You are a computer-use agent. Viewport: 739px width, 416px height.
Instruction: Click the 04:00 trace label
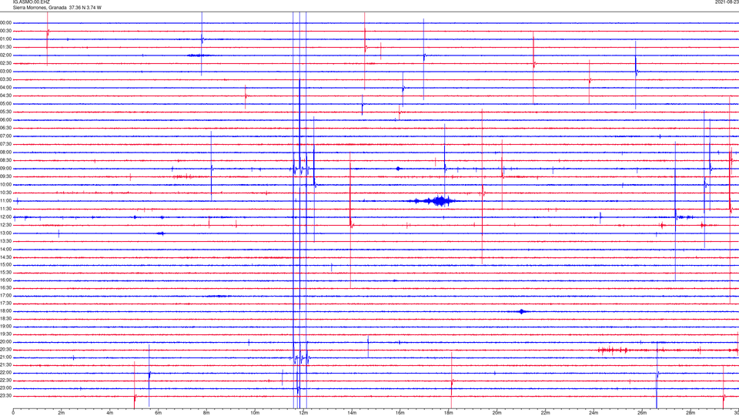coord(6,88)
